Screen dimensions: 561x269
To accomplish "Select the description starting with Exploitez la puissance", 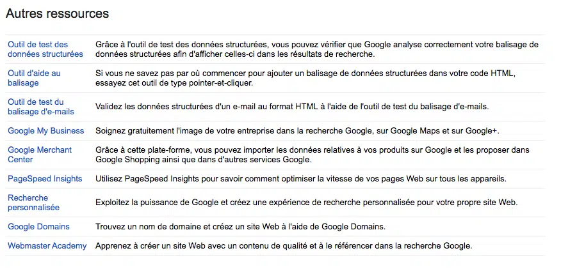I will click(x=306, y=203).
